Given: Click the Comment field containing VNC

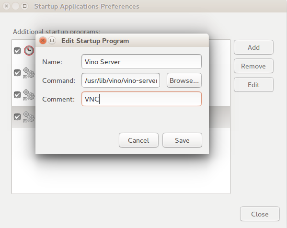Looking at the screenshot, I should point(141,99).
